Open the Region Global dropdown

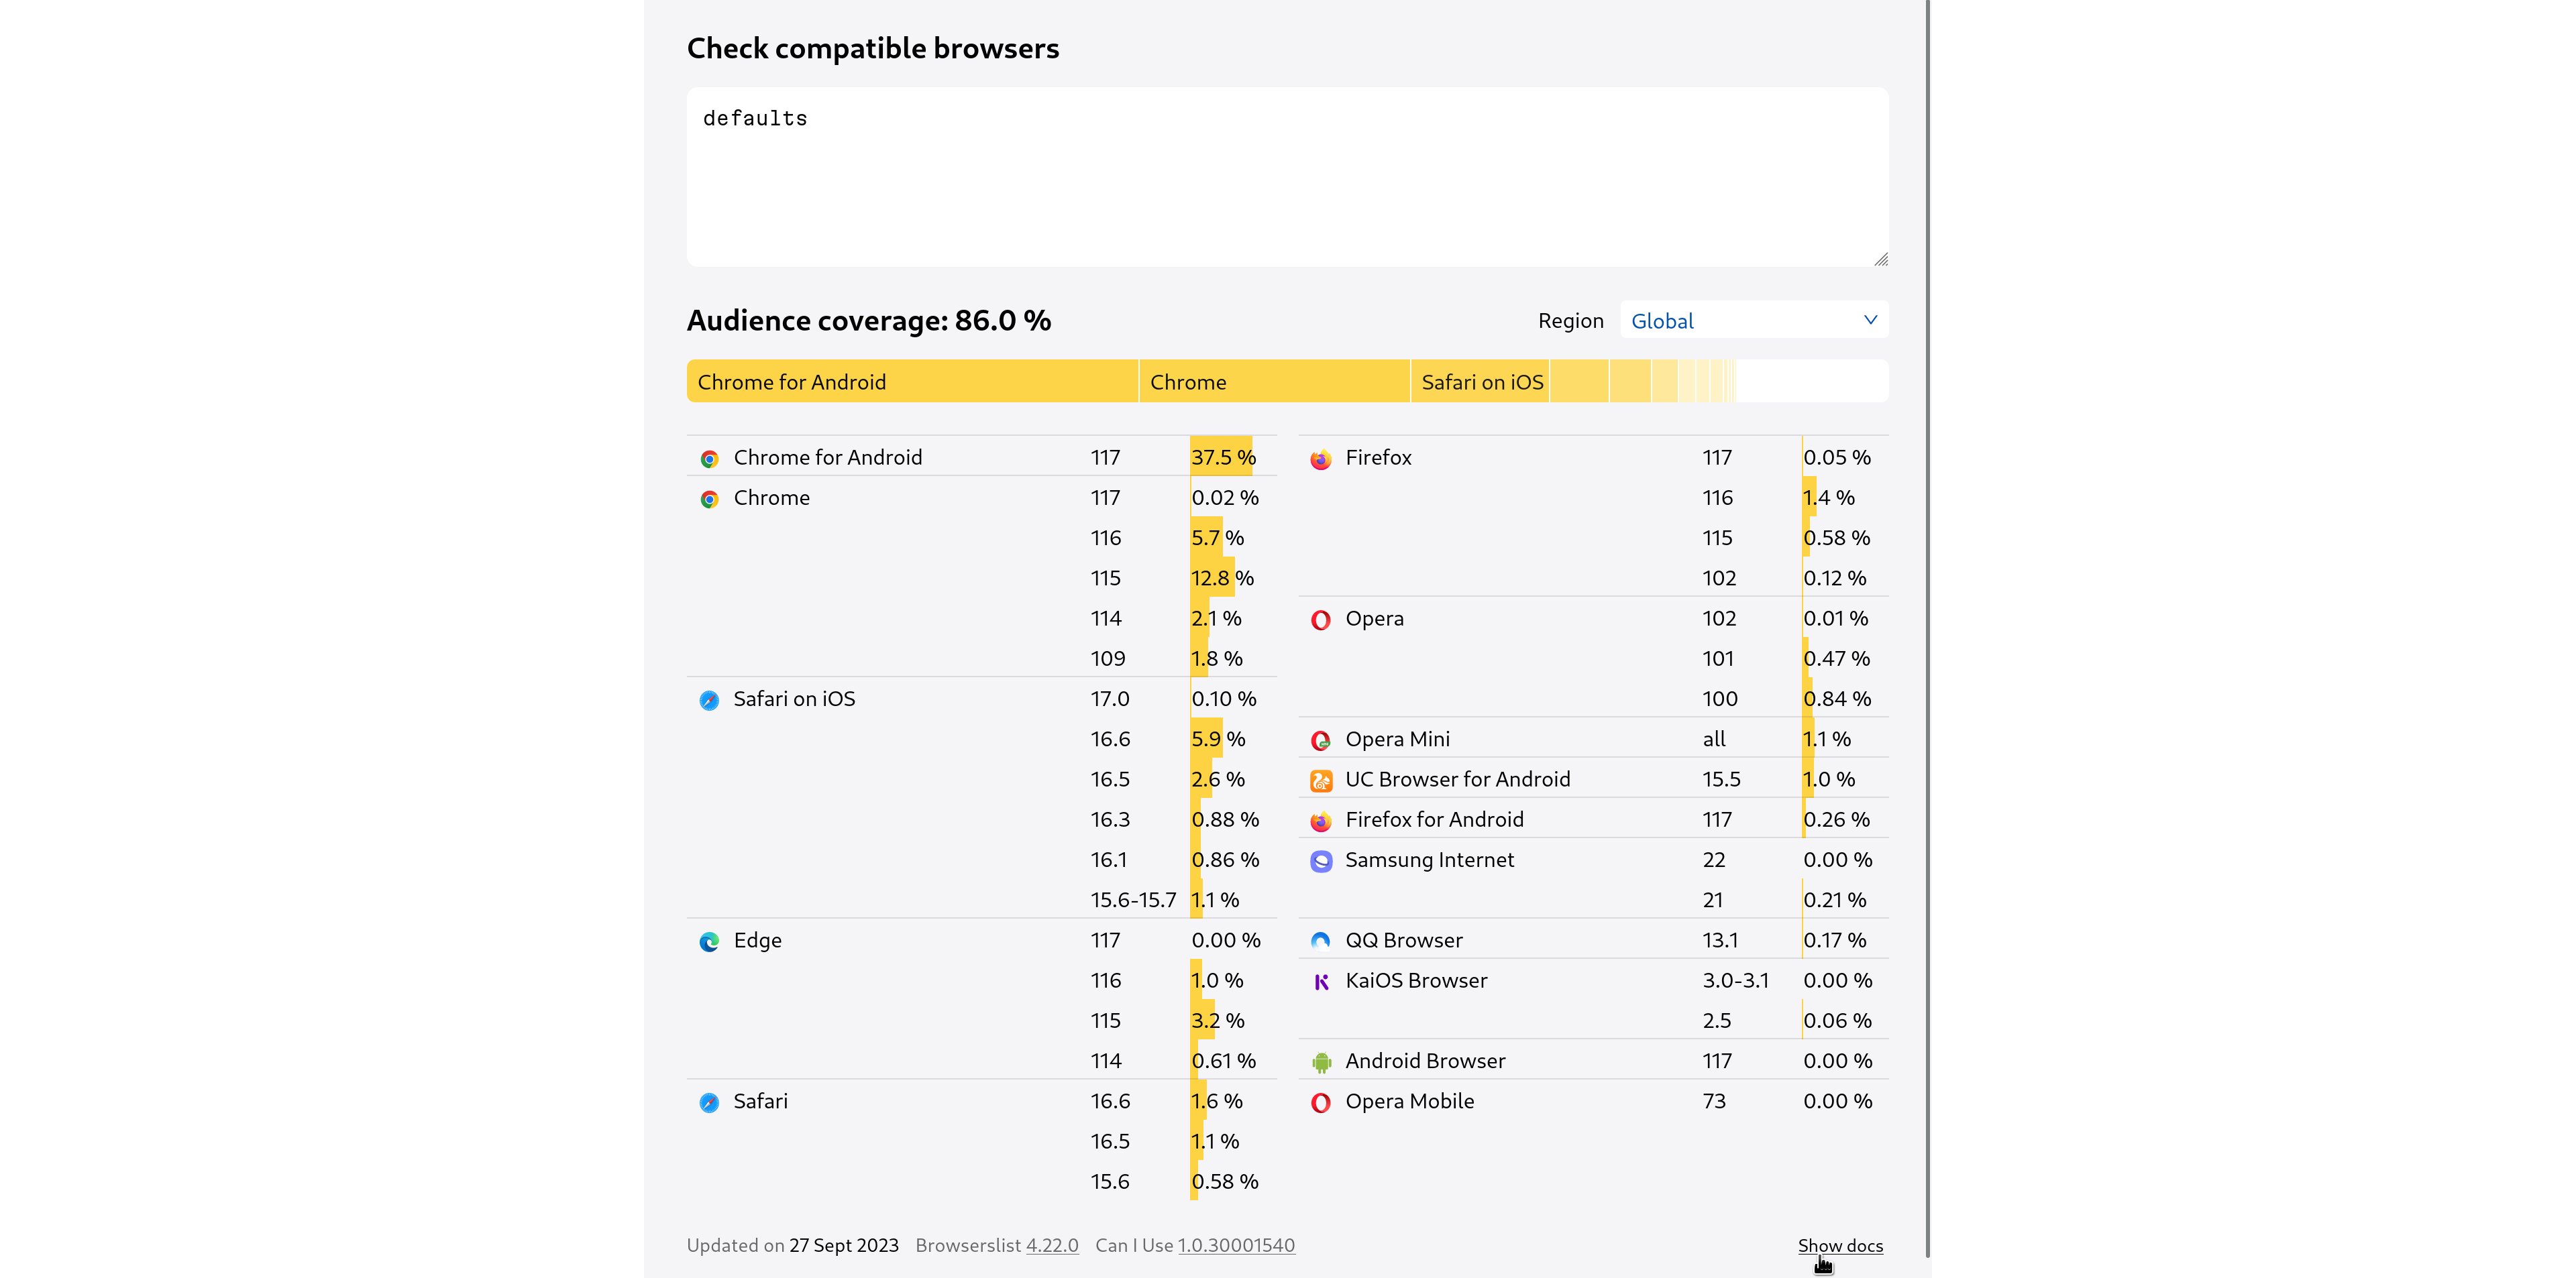click(x=1754, y=321)
